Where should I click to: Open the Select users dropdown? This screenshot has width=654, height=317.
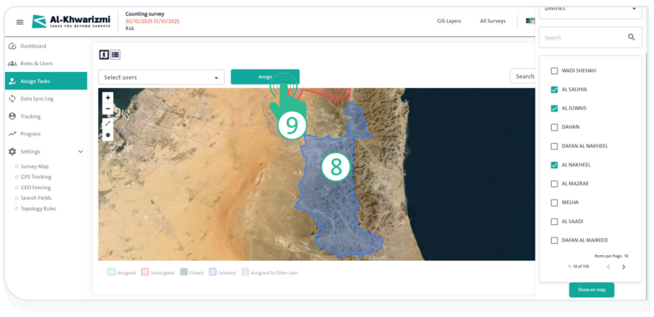pyautogui.click(x=161, y=77)
